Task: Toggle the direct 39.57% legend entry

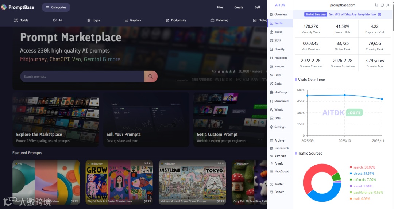Action: tap(362, 174)
